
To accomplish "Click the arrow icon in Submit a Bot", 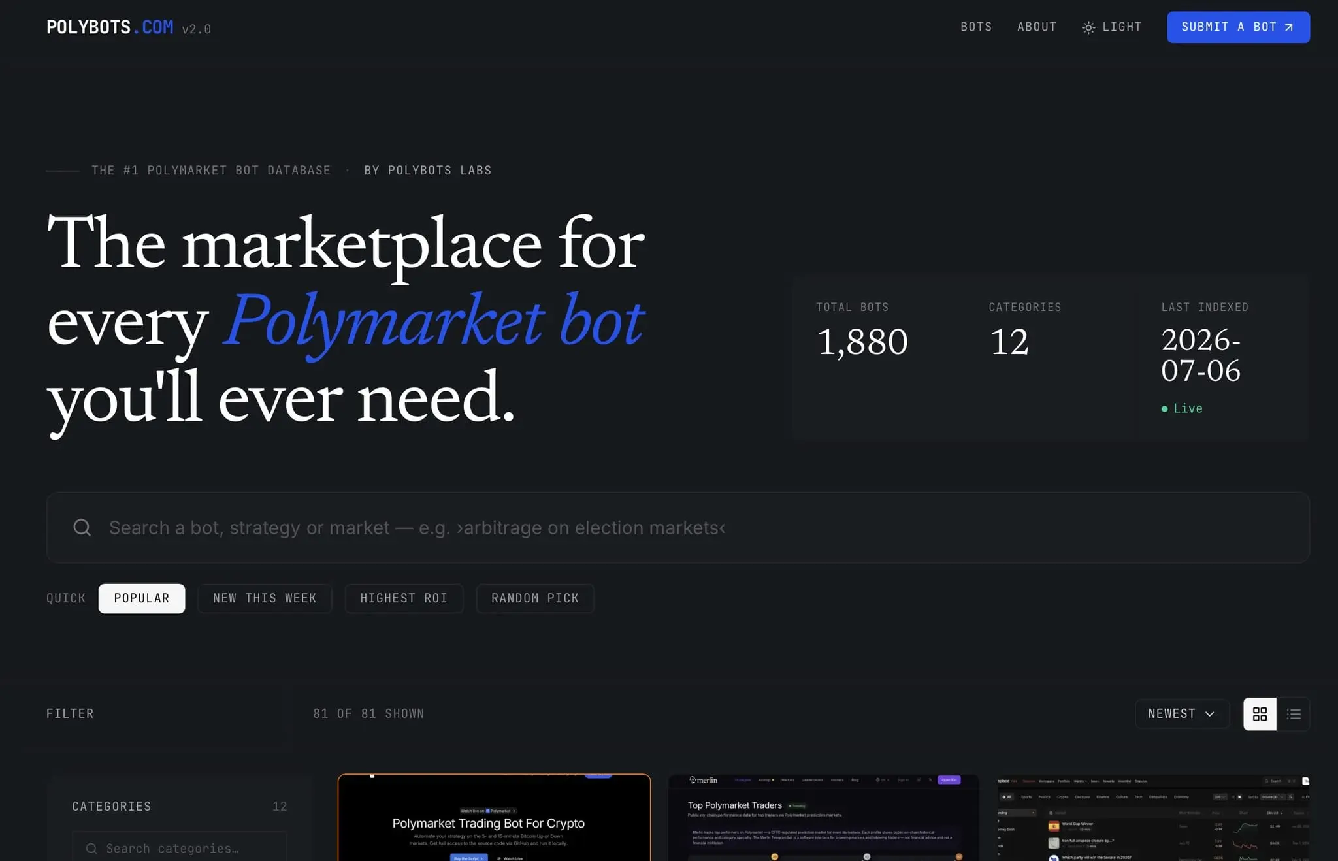I will click(1289, 27).
